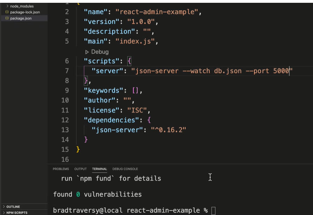The width and height of the screenshot is (313, 215).
Task: Click the terminal prompt cursor block
Action: coord(213,211)
